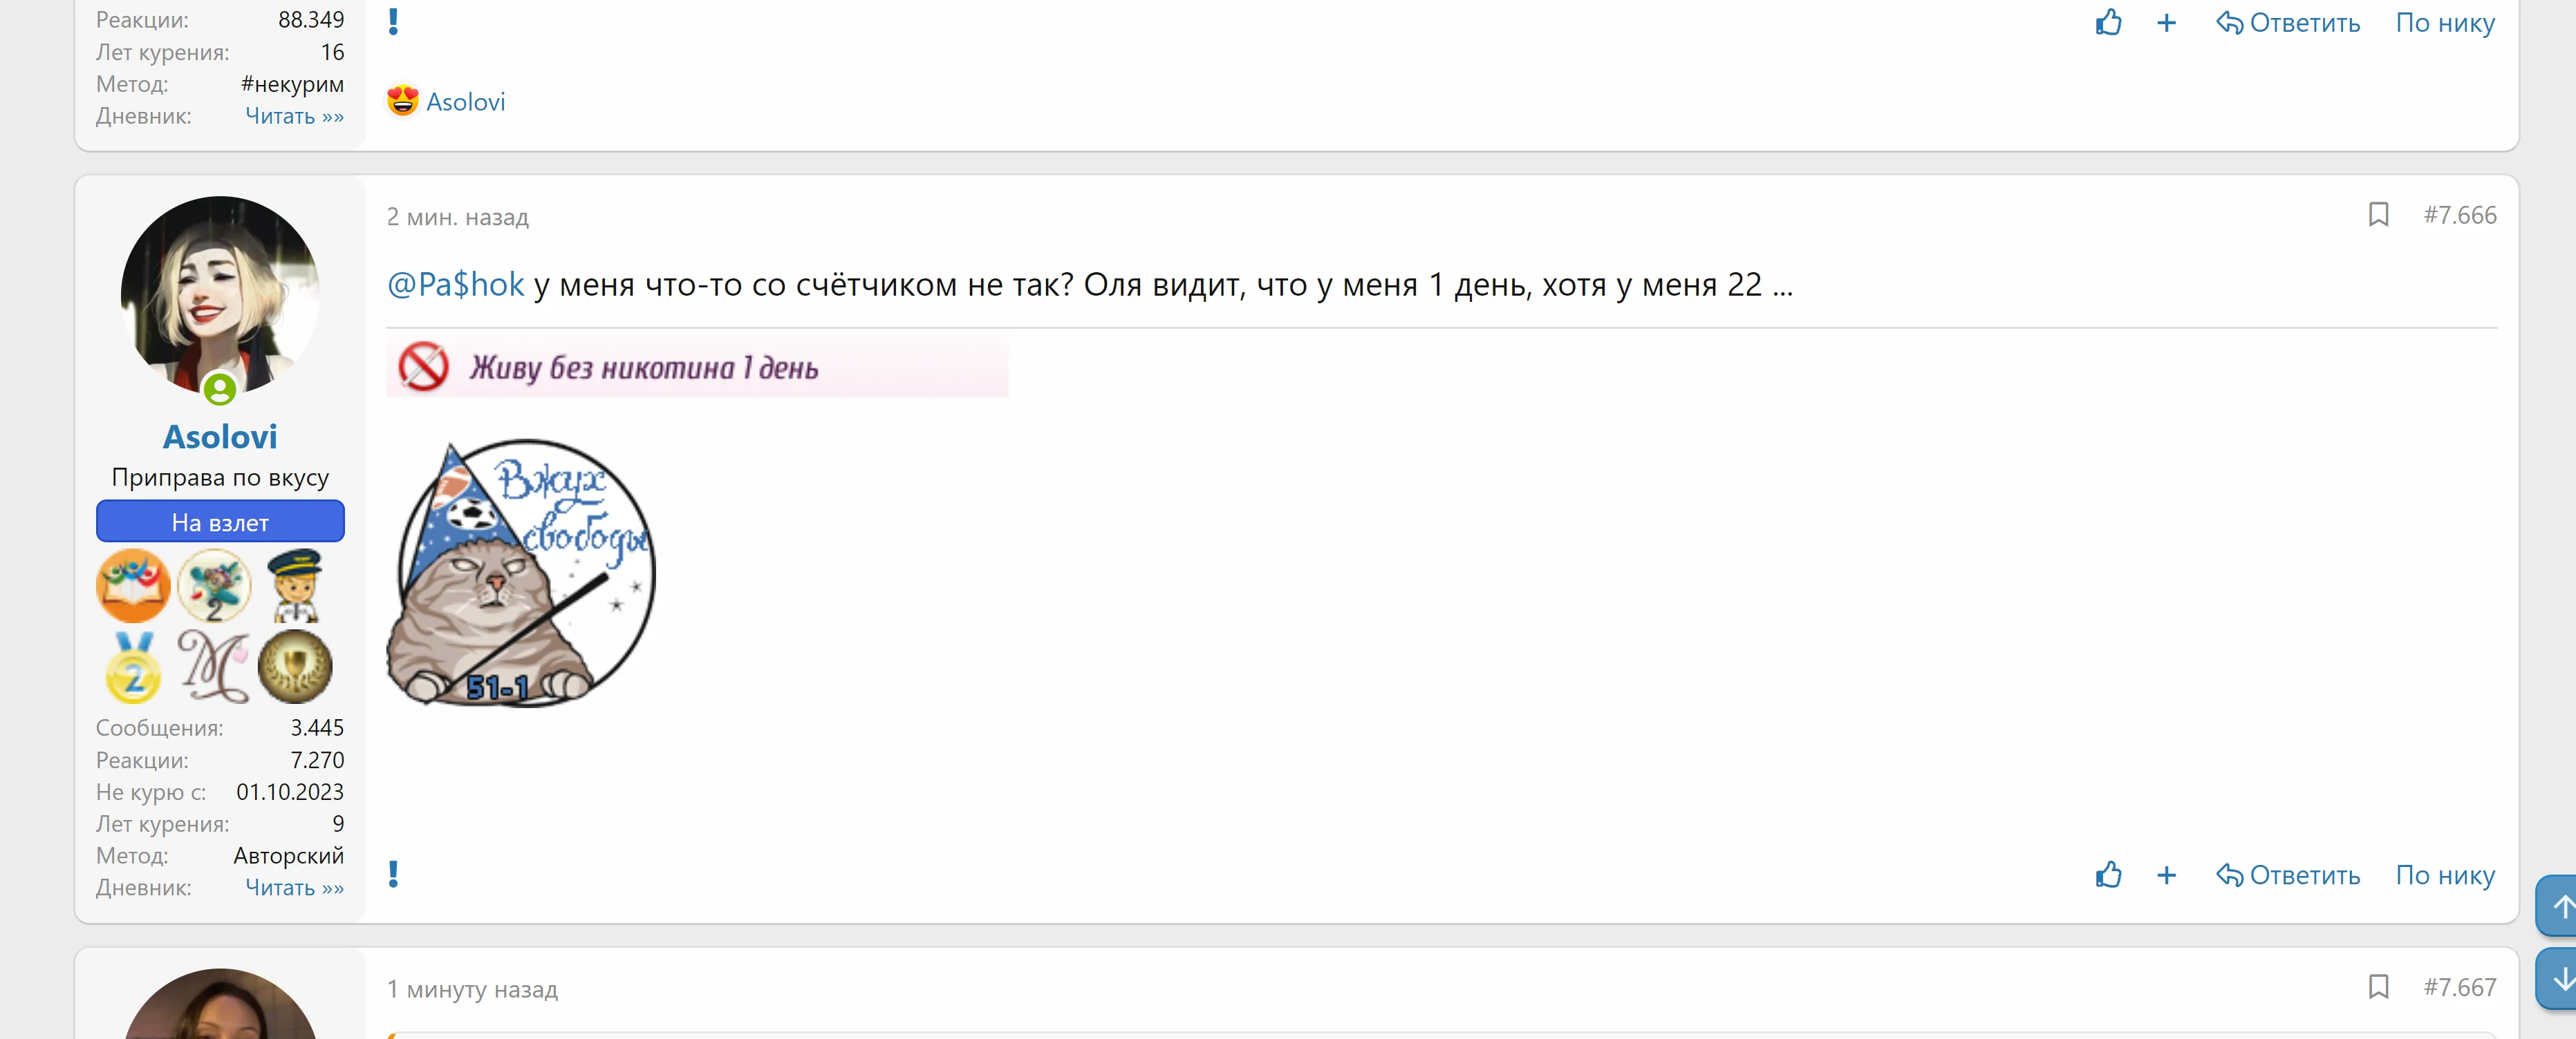Screen dimensions: 2576x1039
Task: Open the Вжух свободы cat sticker image
Action: (x=521, y=573)
